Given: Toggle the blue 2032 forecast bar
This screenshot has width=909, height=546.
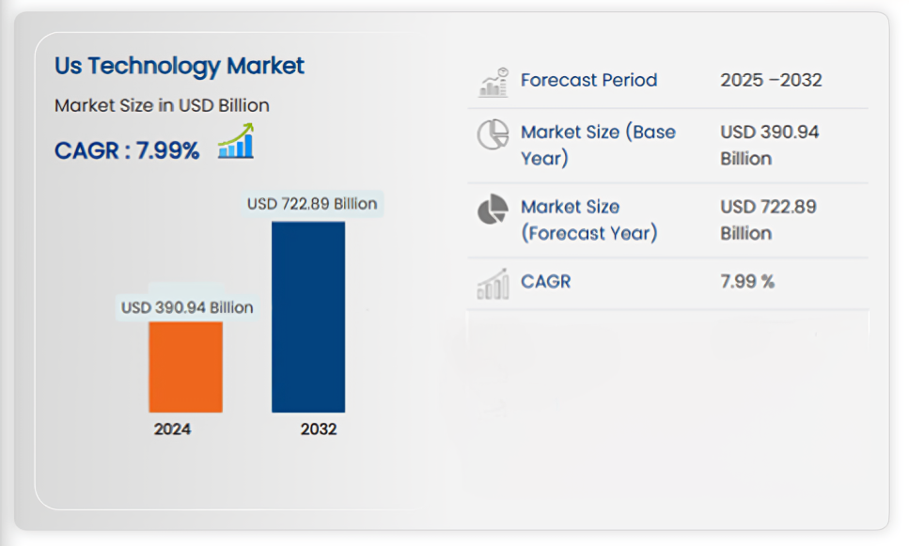Looking at the screenshot, I should [x=308, y=317].
